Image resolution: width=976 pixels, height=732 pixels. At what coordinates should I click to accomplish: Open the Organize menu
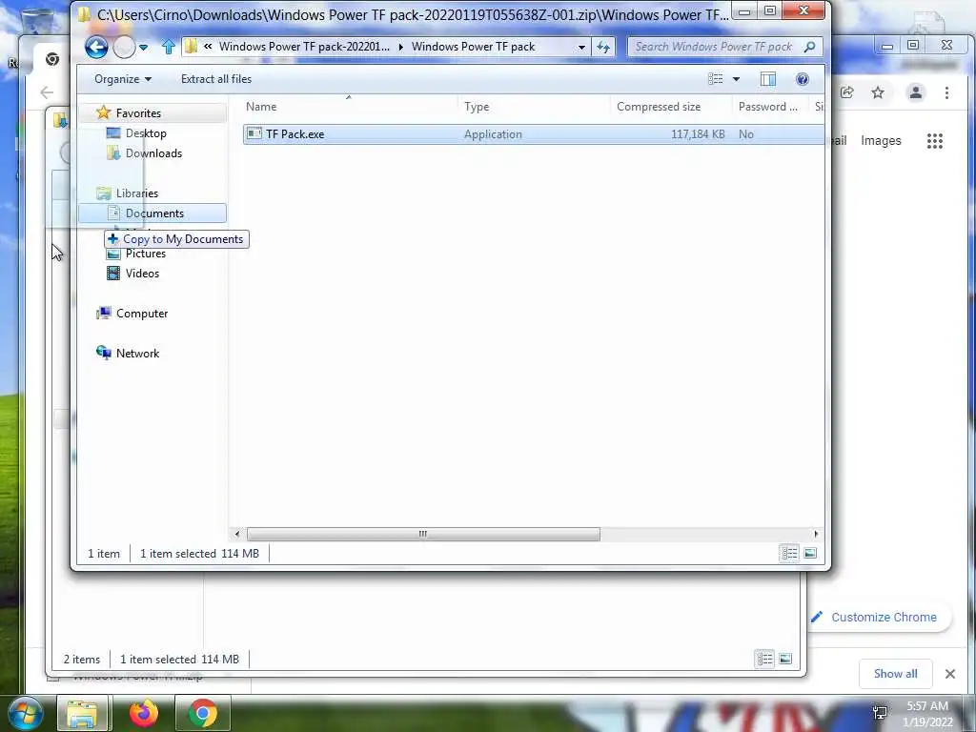[123, 79]
